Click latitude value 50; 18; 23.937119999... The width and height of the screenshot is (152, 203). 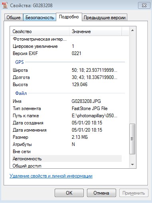tap(95, 70)
